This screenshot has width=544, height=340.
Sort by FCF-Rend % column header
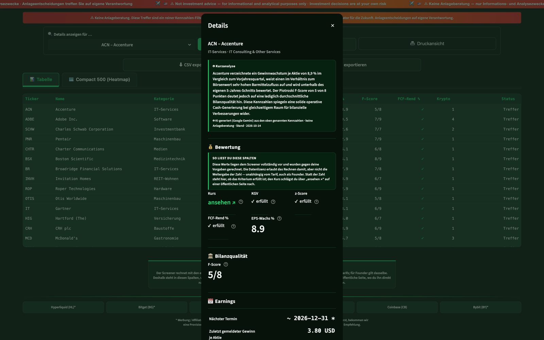coord(409,99)
